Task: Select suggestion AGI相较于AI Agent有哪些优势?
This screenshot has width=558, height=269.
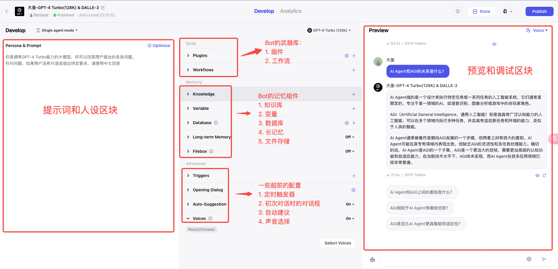Action: 420,208
